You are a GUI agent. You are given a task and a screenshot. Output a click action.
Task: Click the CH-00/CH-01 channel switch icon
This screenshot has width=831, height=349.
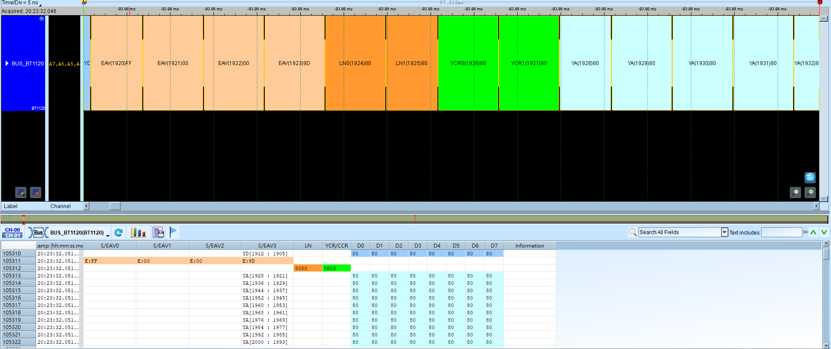pyautogui.click(x=13, y=233)
